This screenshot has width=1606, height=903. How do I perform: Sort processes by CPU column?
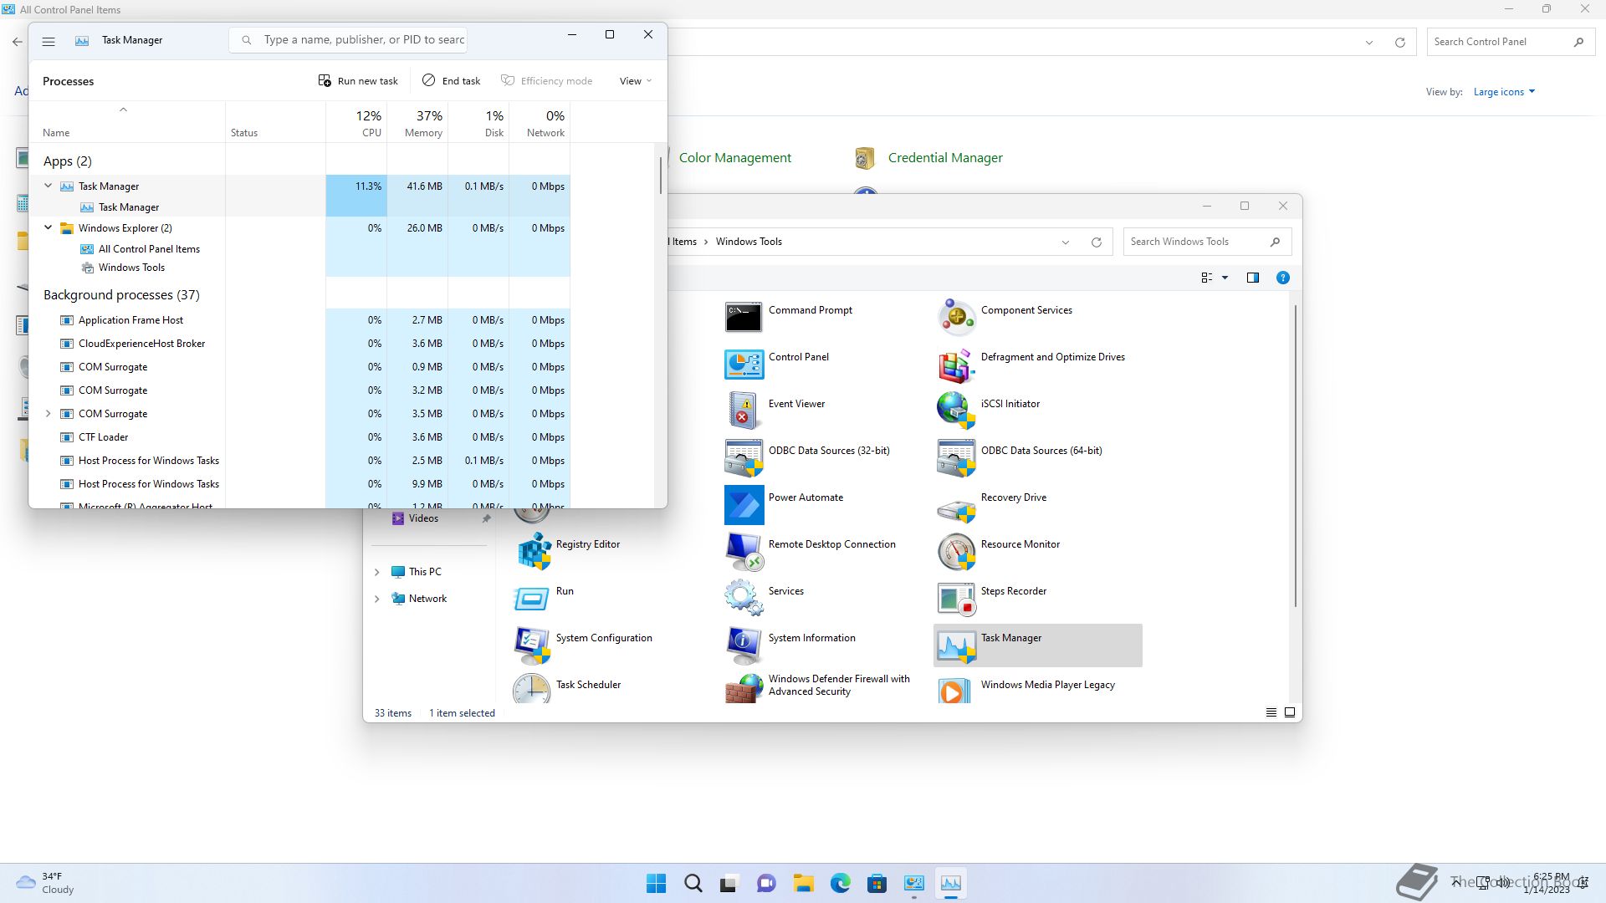pos(356,123)
